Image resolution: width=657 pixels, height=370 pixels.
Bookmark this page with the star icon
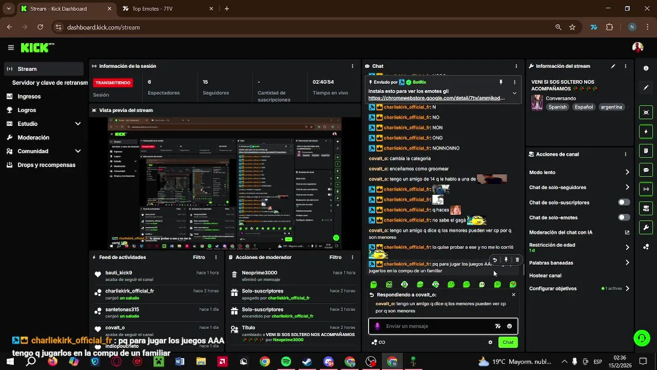tap(572, 27)
